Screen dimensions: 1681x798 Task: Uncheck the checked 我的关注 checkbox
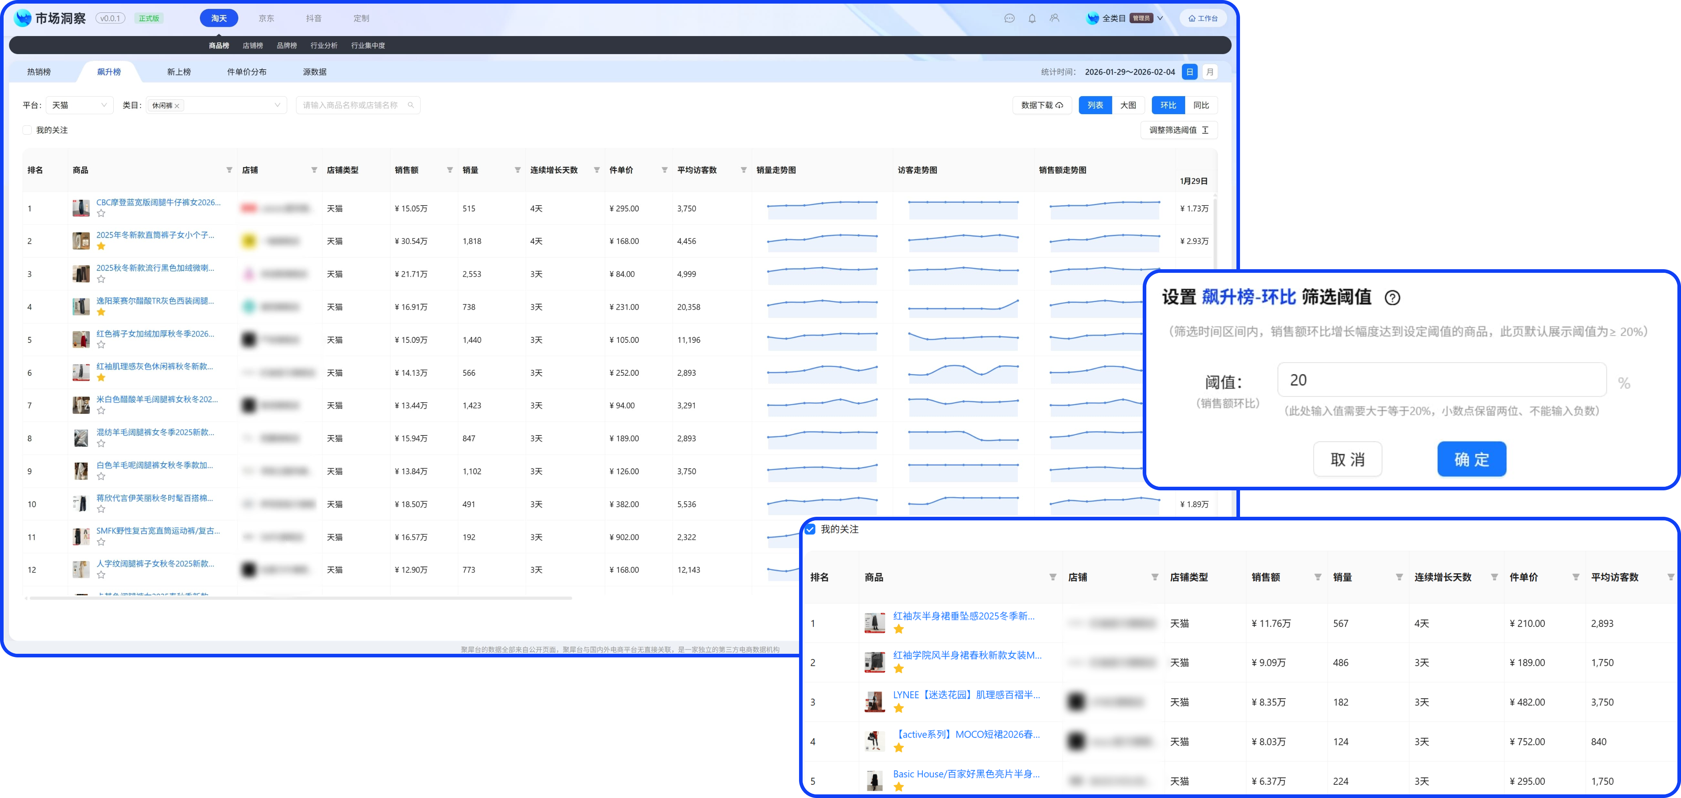pos(810,529)
